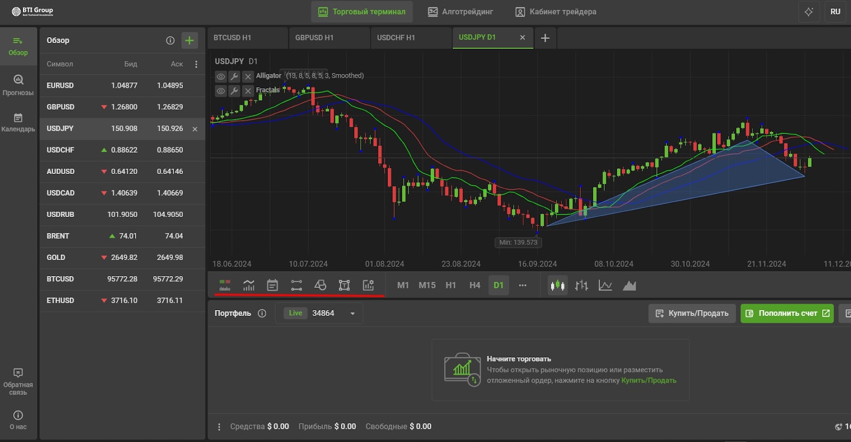The width and height of the screenshot is (851, 442).
Task: Remove the Fractals indicator
Action: click(x=248, y=91)
